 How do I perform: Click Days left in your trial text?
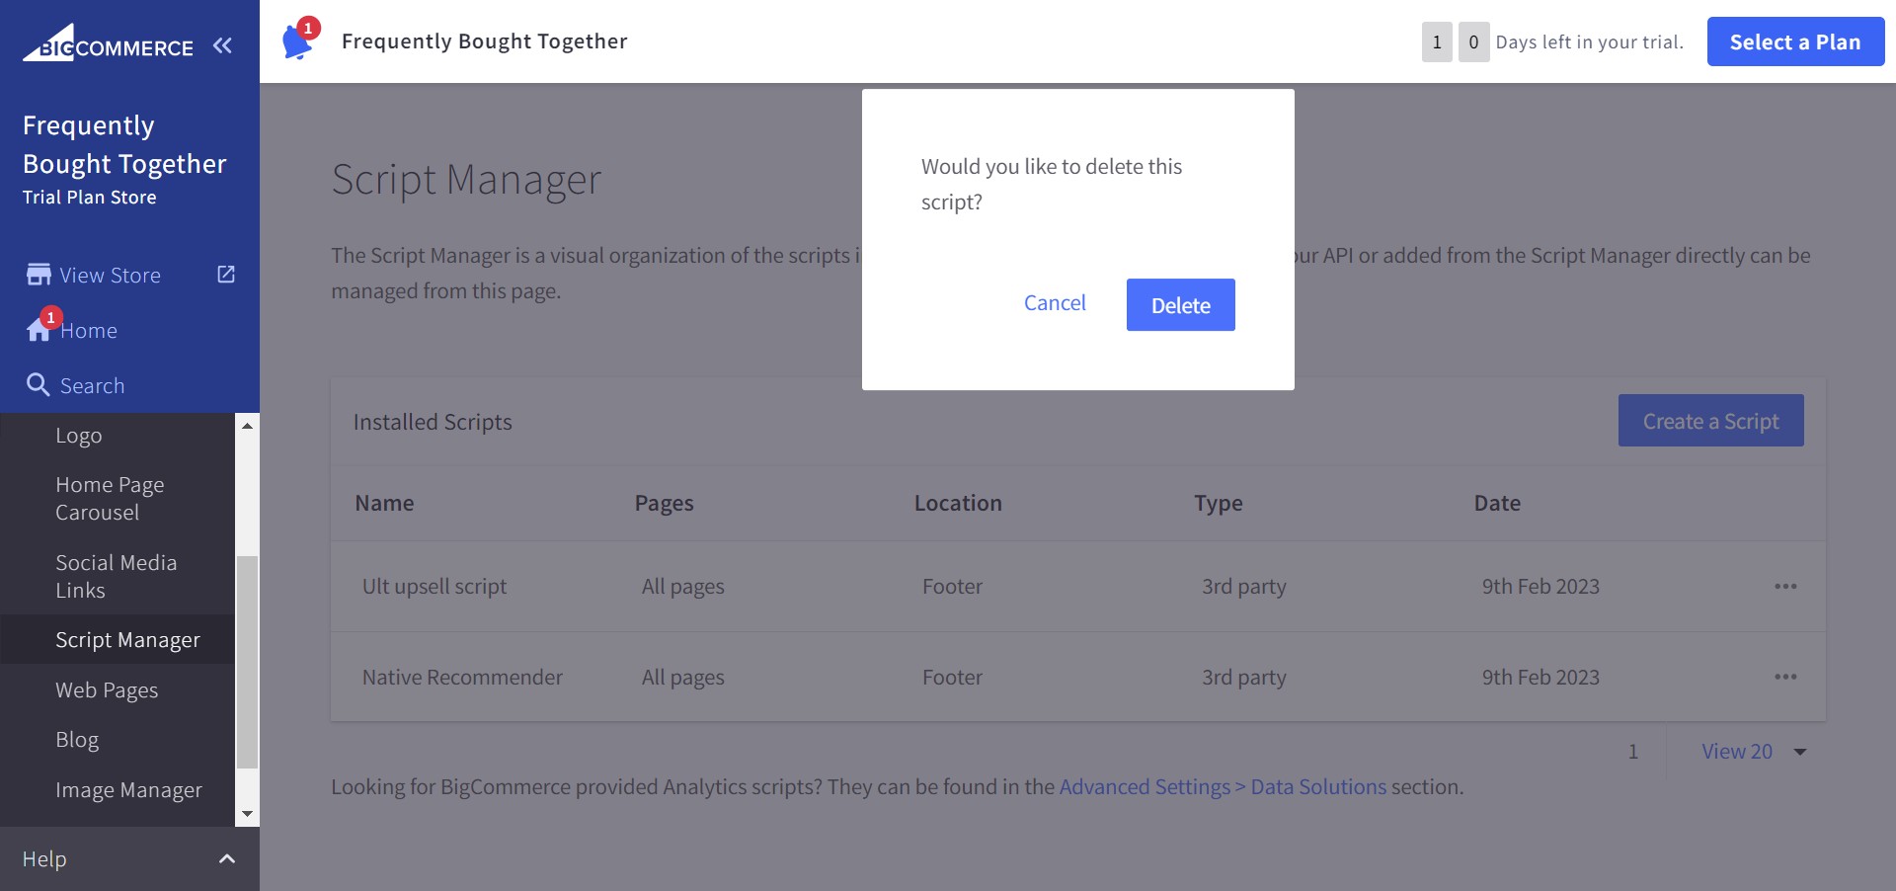tap(1589, 42)
